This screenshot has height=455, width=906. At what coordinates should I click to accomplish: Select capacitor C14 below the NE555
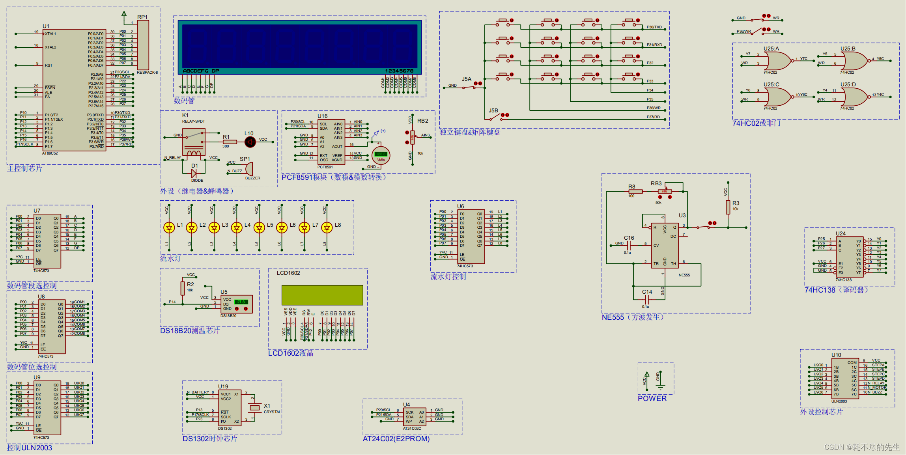[647, 300]
